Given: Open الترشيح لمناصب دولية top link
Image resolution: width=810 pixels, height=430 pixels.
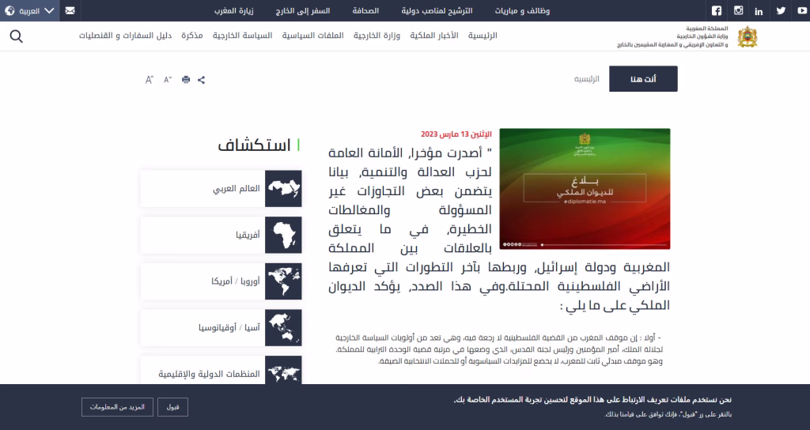Looking at the screenshot, I should coord(437,11).
